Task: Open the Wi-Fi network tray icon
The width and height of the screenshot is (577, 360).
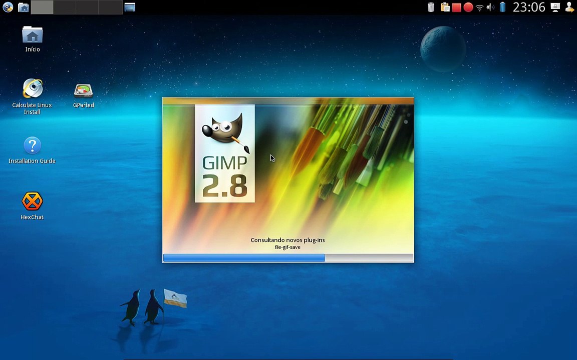Action: click(x=479, y=7)
